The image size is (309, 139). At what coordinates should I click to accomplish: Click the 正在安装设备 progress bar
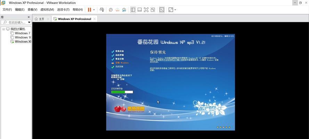122,92
